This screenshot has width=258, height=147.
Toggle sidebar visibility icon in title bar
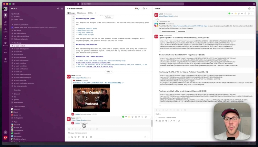coord(14,4)
